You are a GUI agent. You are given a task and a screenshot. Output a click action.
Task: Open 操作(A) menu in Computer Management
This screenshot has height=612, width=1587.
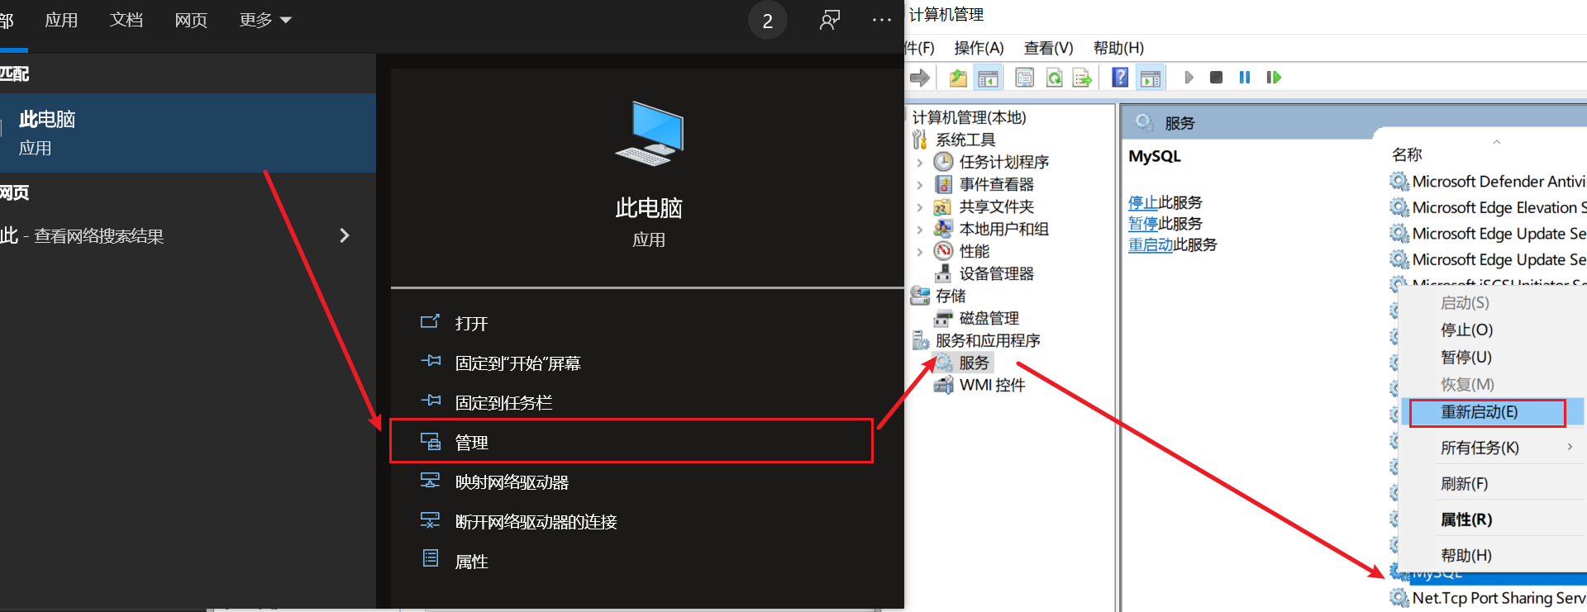(979, 48)
